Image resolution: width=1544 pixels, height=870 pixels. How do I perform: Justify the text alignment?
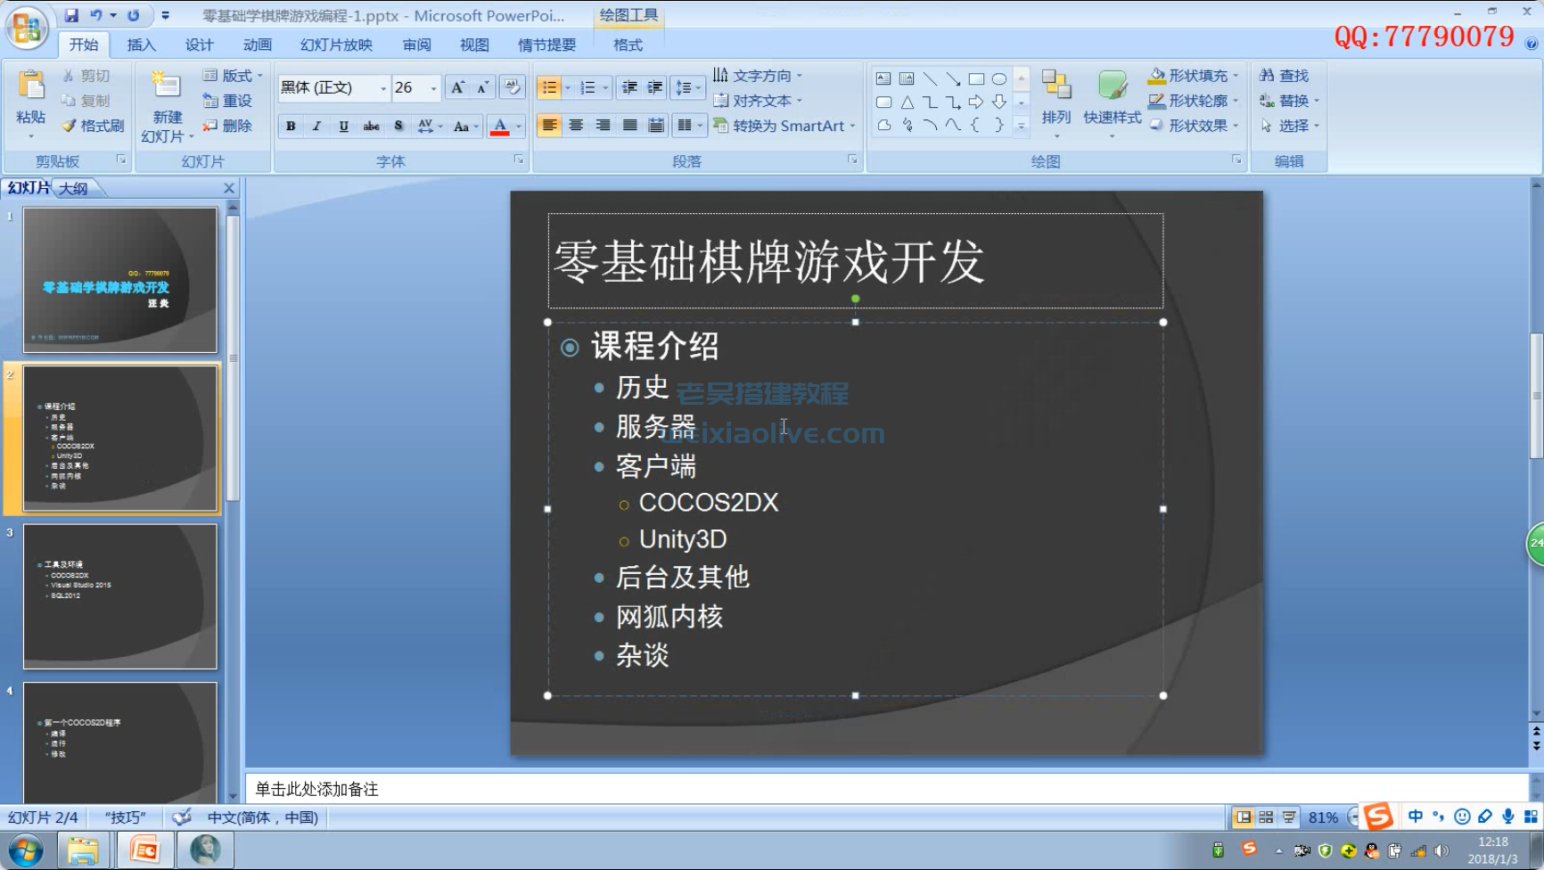629,126
